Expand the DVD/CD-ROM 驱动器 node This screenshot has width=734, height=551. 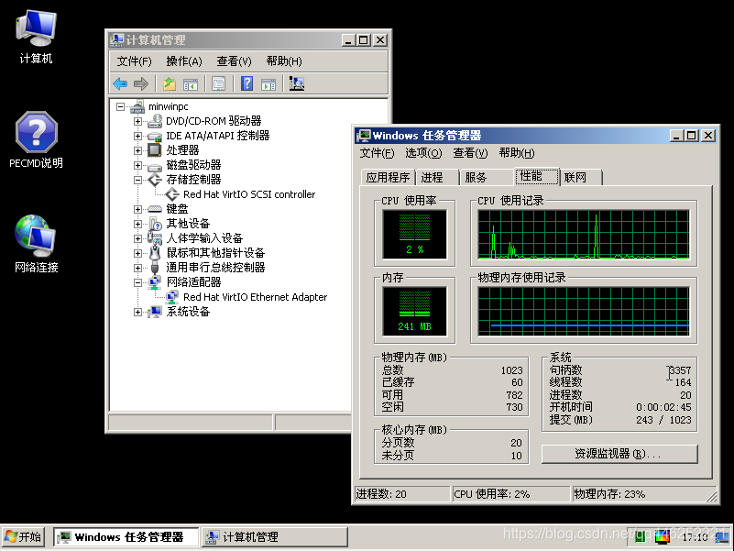click(x=137, y=121)
